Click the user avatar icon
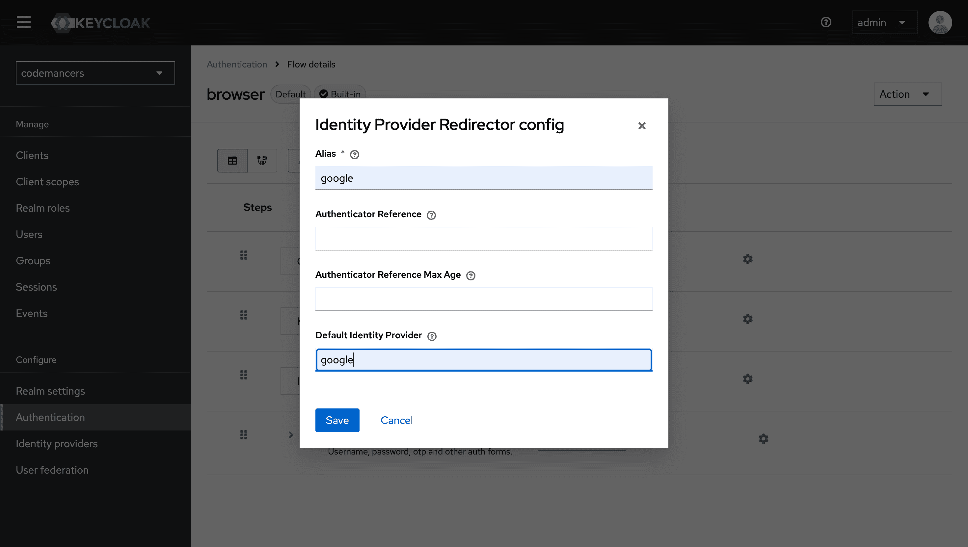Image resolution: width=968 pixels, height=547 pixels. [940, 22]
